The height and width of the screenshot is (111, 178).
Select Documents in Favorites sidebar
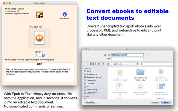tap(90, 80)
